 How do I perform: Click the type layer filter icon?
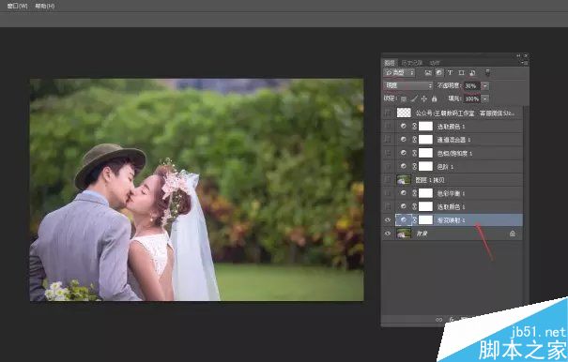[450, 73]
